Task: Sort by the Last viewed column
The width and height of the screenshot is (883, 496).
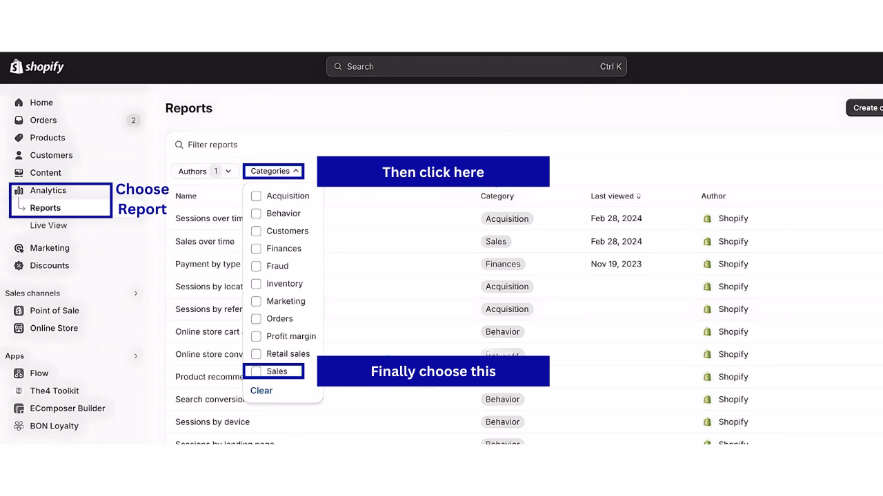Action: coord(615,196)
